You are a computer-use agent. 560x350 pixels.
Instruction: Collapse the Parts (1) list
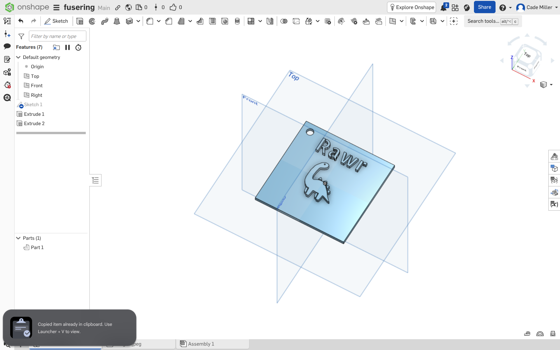18,238
